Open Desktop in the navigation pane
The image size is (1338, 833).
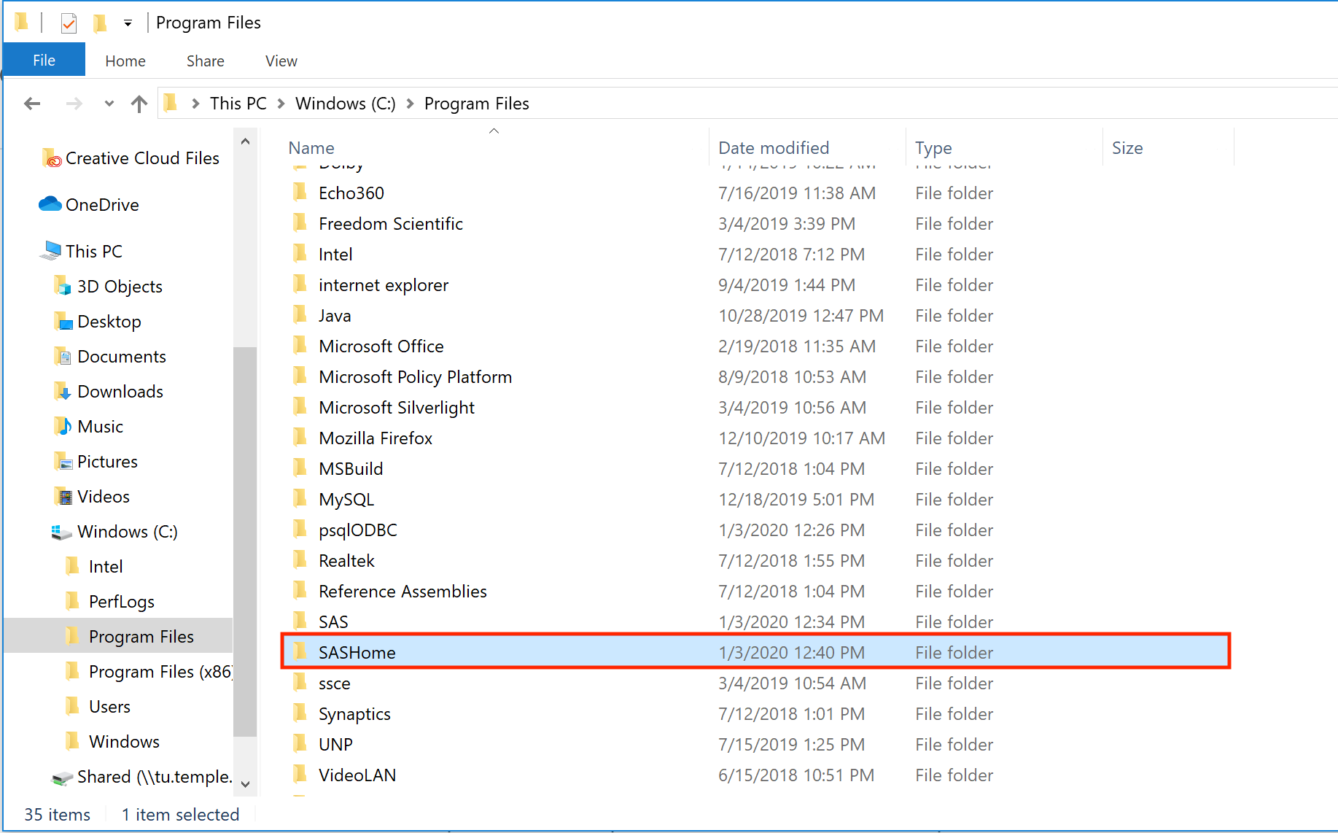[x=98, y=322]
